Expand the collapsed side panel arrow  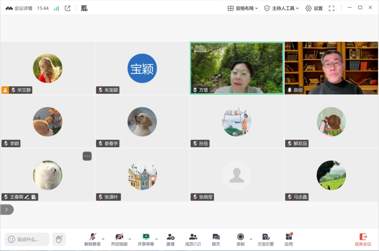[x=6, y=209]
